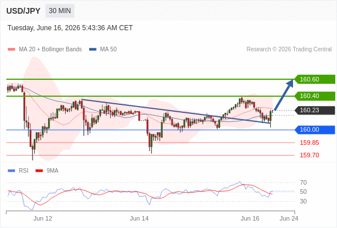This screenshot has height=228, width=337.
Task: Click the 160.23 current price tag
Action: pos(315,110)
